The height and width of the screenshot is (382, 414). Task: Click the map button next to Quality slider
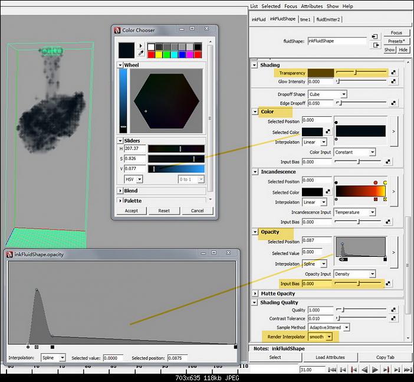(393, 310)
